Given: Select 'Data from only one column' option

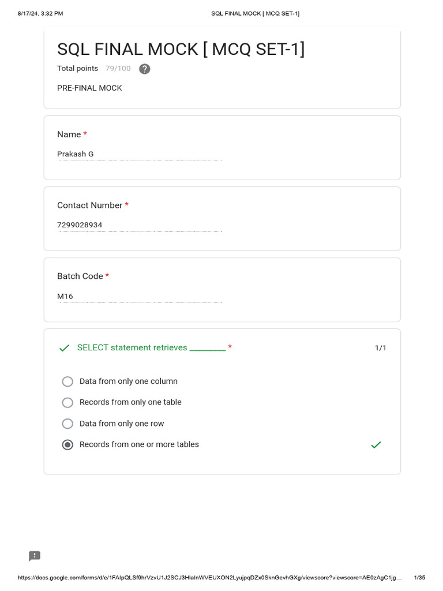Looking at the screenshot, I should pos(67,381).
